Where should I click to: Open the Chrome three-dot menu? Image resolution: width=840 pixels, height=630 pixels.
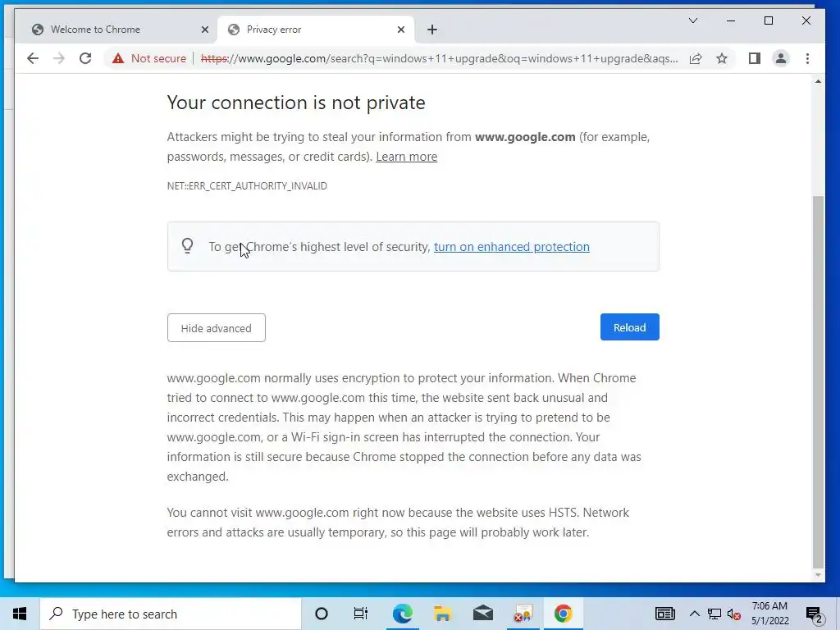[808, 58]
